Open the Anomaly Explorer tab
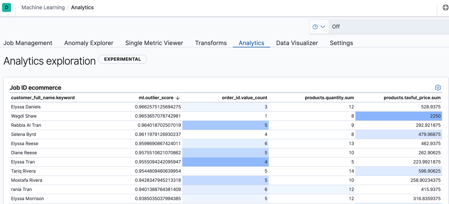Viewport: 449px width, 204px height. (x=88, y=43)
